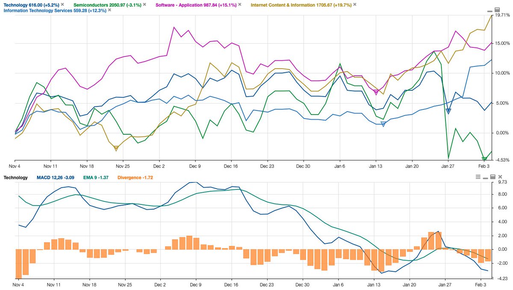This screenshot has width=513, height=290.
Task: Click the gold triangle low marker in late November
Action: coord(116,148)
